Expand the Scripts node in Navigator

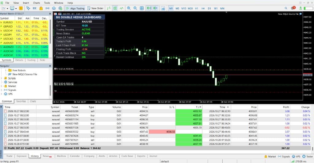(2, 78)
